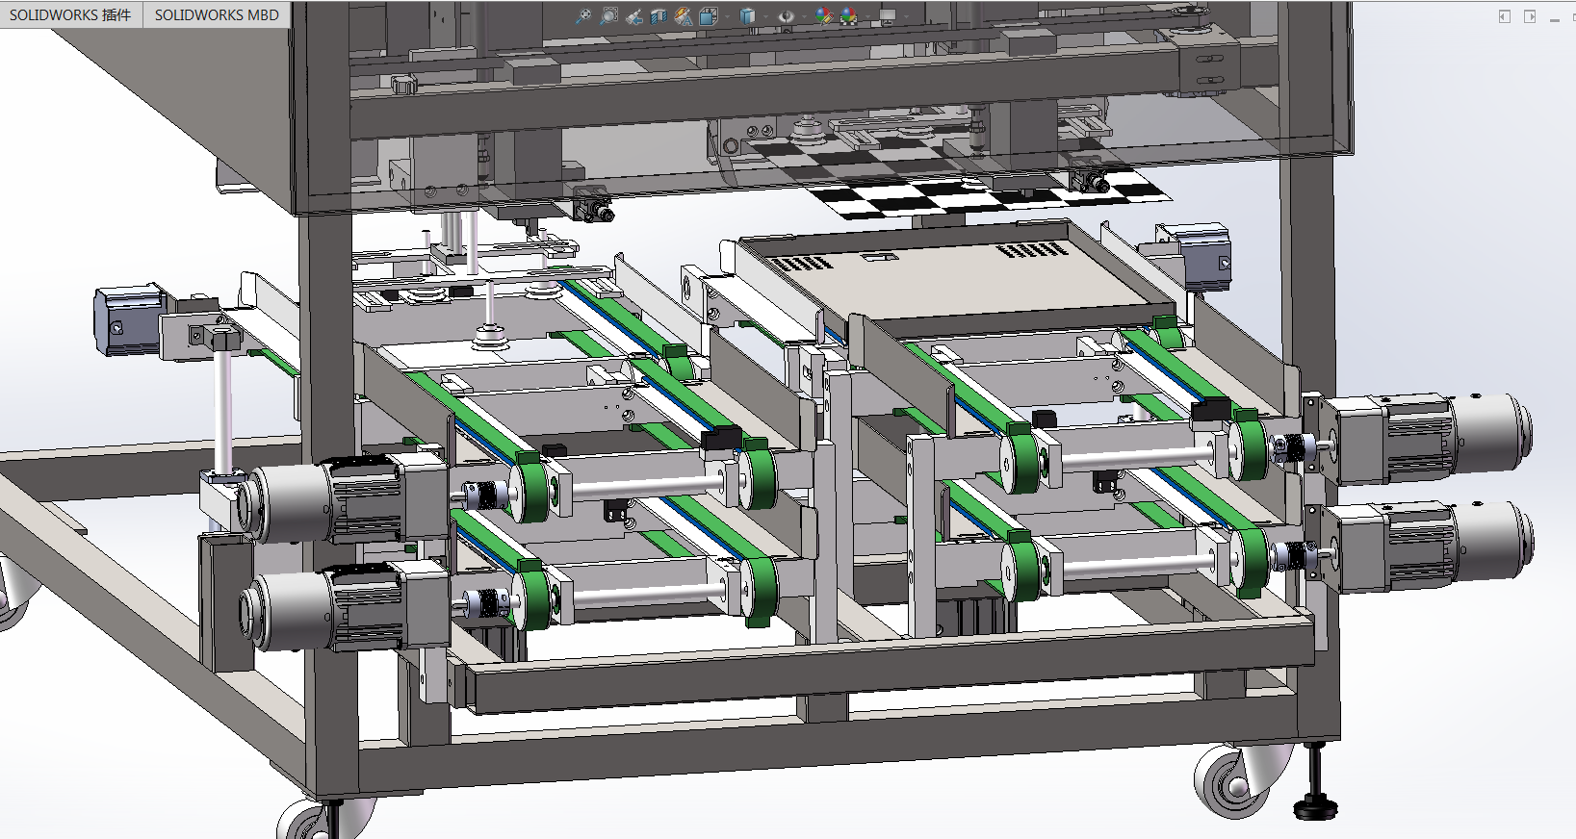This screenshot has width=1576, height=839.
Task: Activate the Section View tool
Action: [659, 16]
